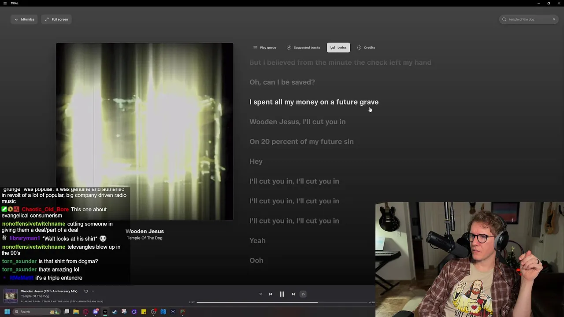Open the TIDAL taskbar icon
This screenshot has height=317, width=564.
pyautogui.click(x=105, y=312)
